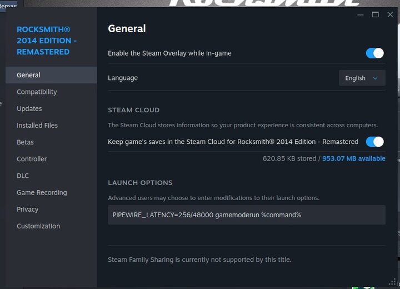
Task: Turn off Steam Cloud saves toggle
Action: (374, 142)
